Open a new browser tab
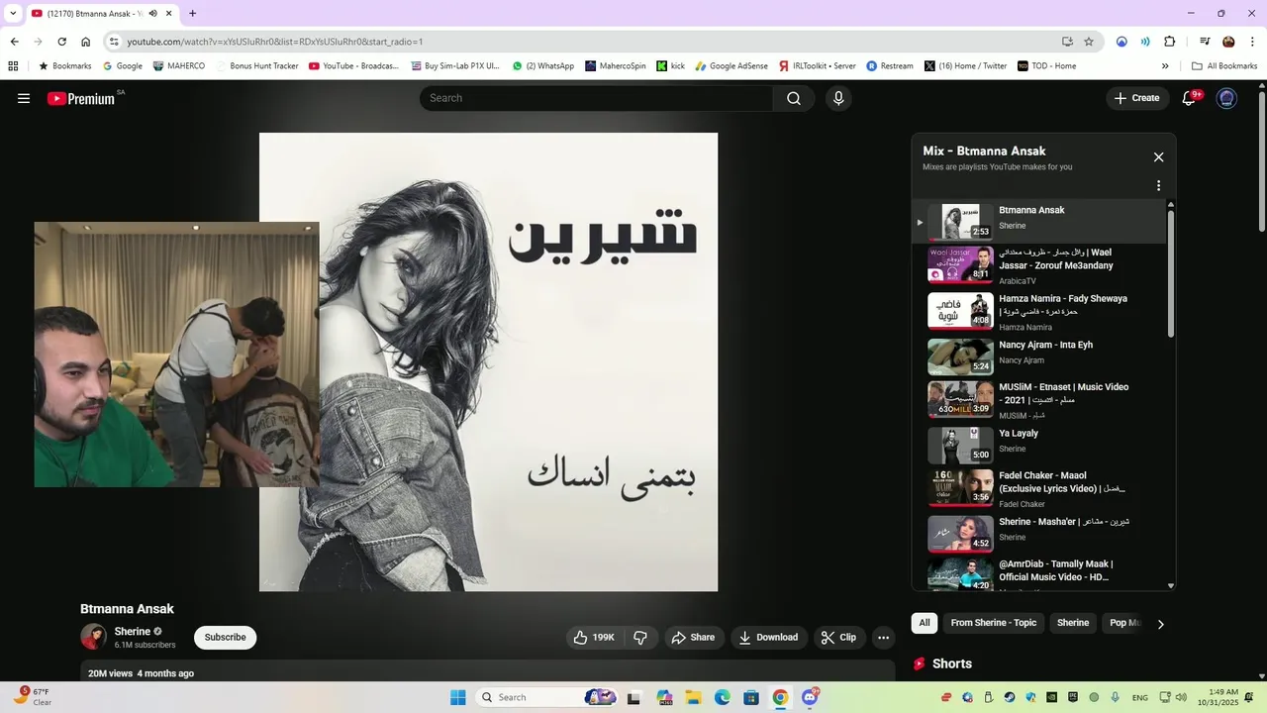 [192, 13]
